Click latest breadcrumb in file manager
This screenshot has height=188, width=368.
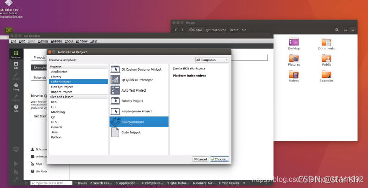click(x=234, y=30)
